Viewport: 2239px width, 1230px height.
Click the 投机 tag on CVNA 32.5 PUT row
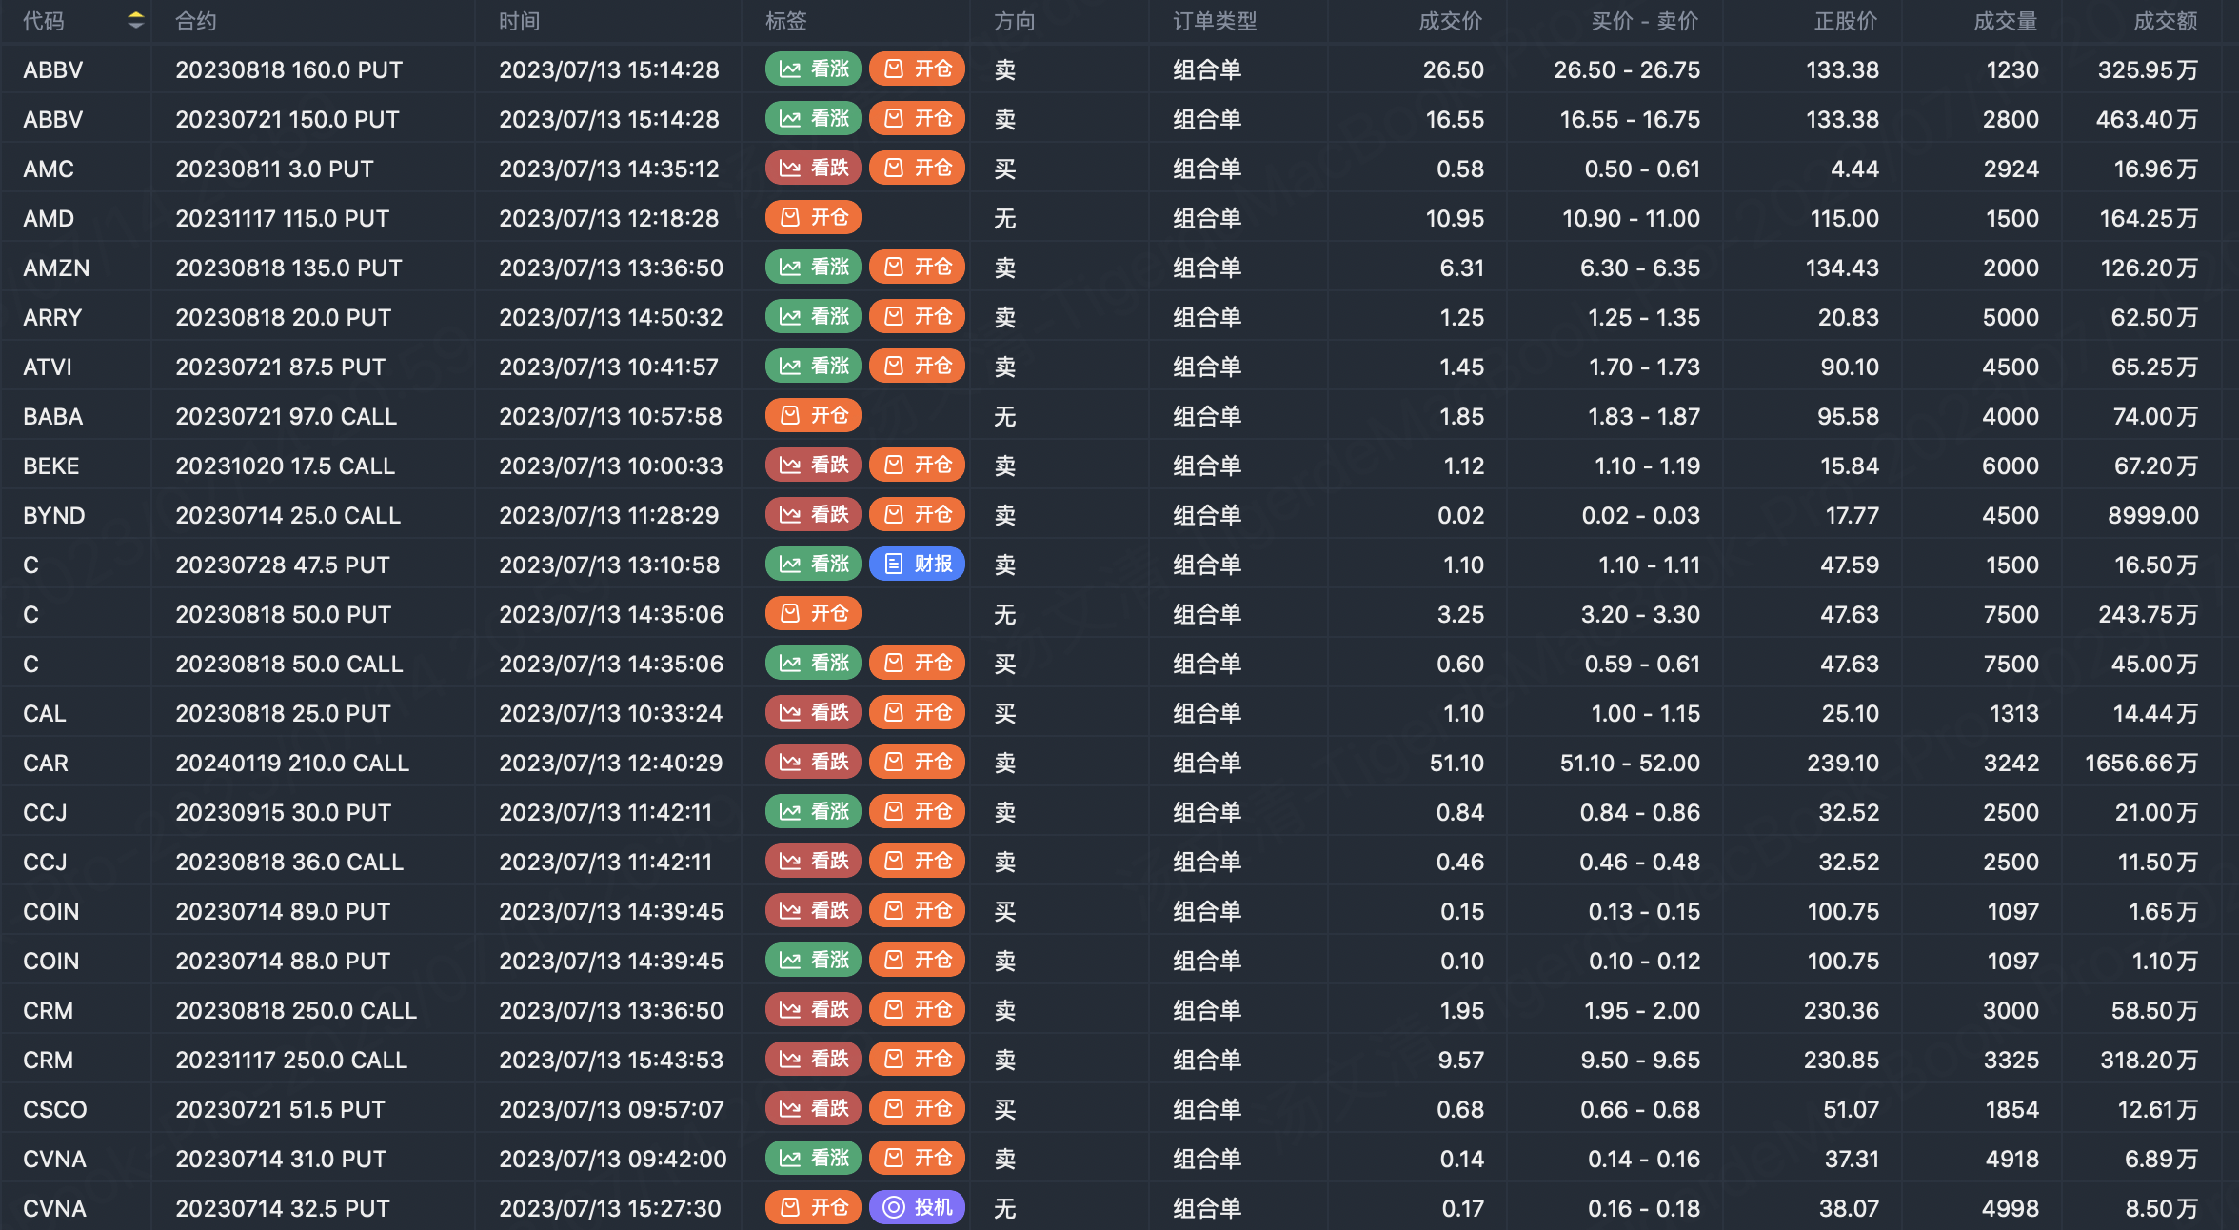[x=918, y=1208]
